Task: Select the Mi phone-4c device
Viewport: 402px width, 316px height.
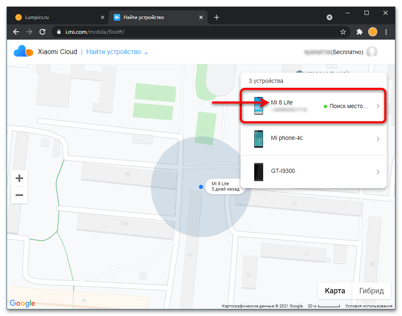Action: (313, 139)
